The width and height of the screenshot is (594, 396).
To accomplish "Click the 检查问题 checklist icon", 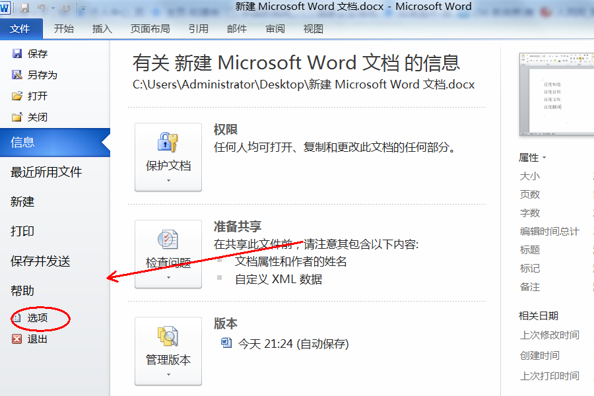I will click(x=168, y=239).
